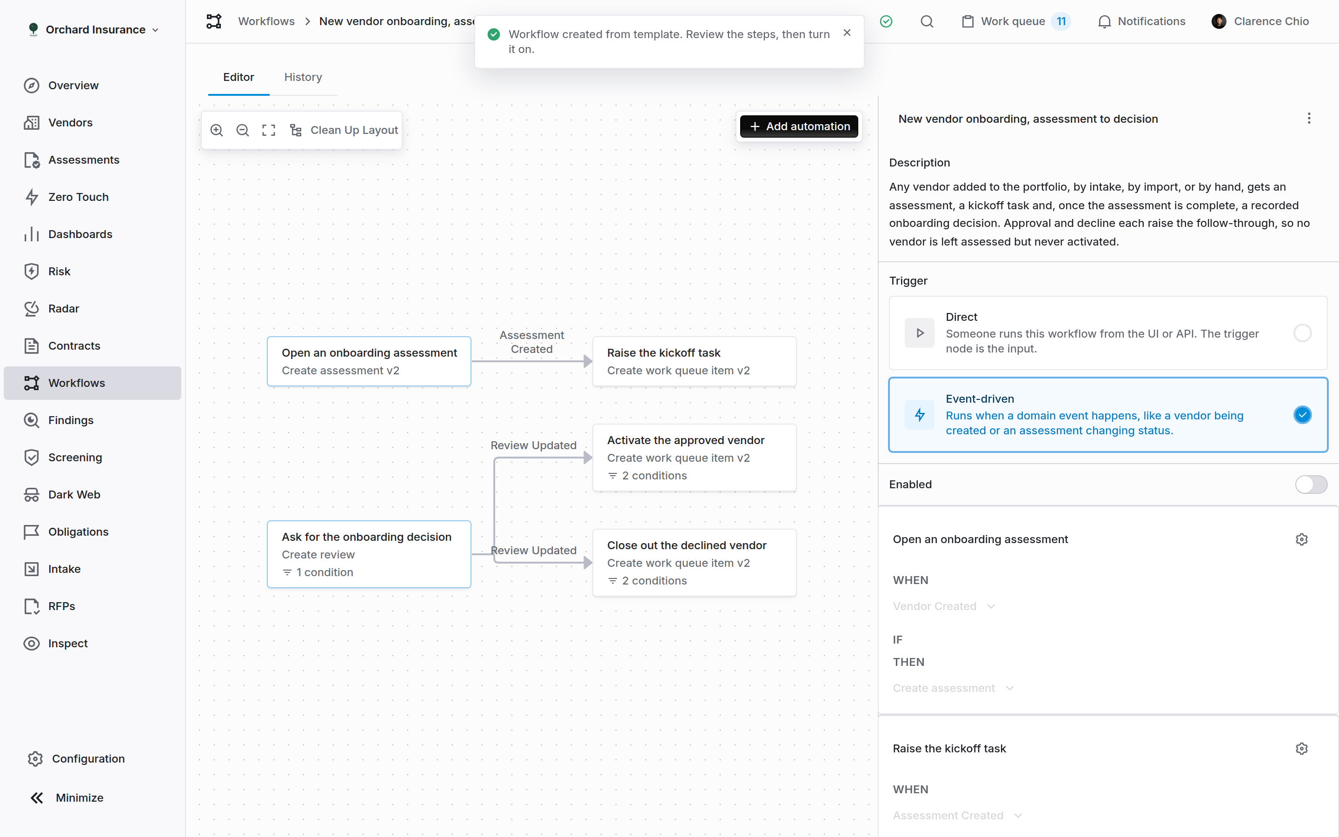
Task: Open Obligations in the sidebar
Action: 93,531
